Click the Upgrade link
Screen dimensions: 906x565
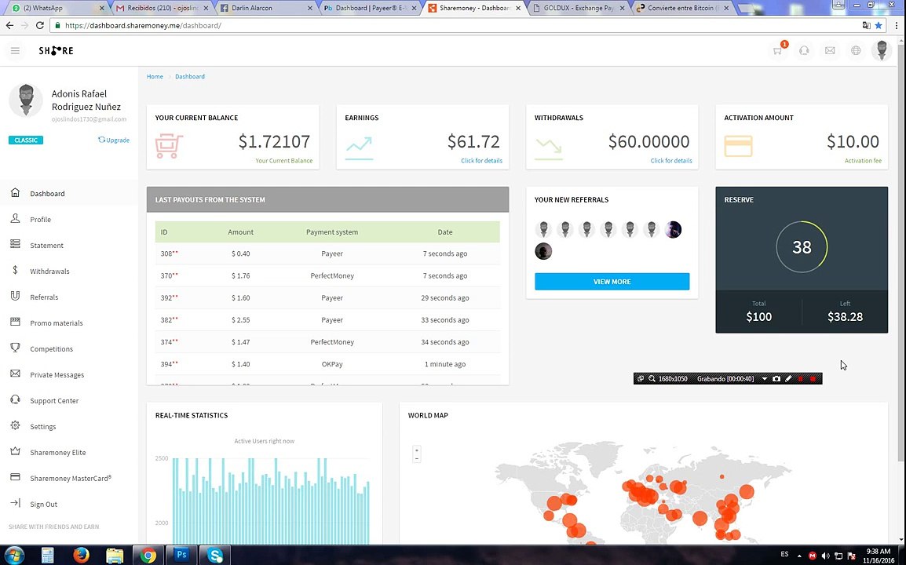(114, 140)
